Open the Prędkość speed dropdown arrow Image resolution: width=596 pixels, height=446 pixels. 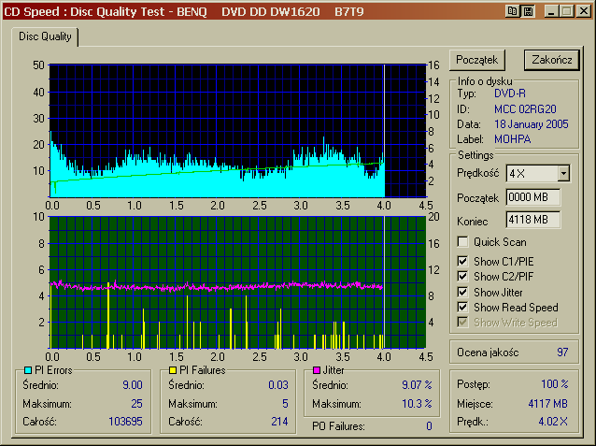pos(563,174)
